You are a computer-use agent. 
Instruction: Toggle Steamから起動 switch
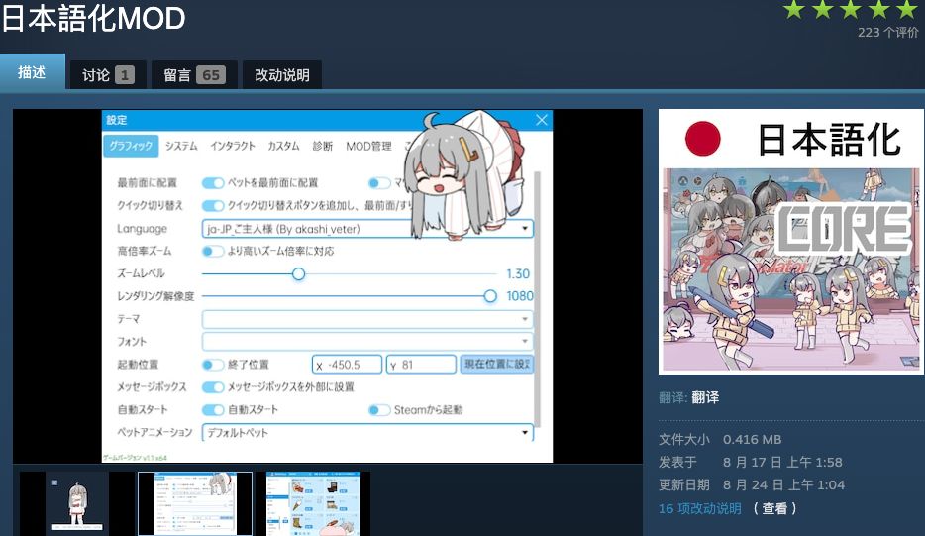[x=379, y=409]
